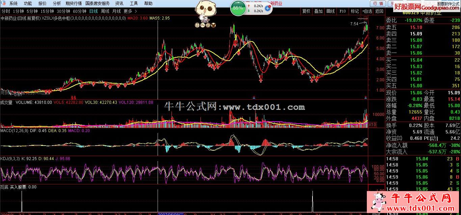Viewport: 461px width, 215px height.
Task: Open the 系统 menu
Action: [13, 3]
